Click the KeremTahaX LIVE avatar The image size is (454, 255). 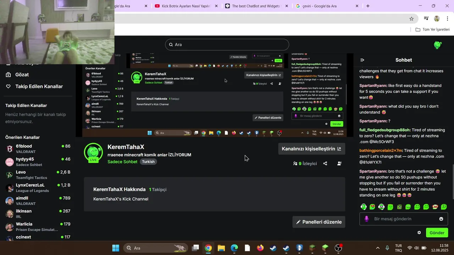93,153
